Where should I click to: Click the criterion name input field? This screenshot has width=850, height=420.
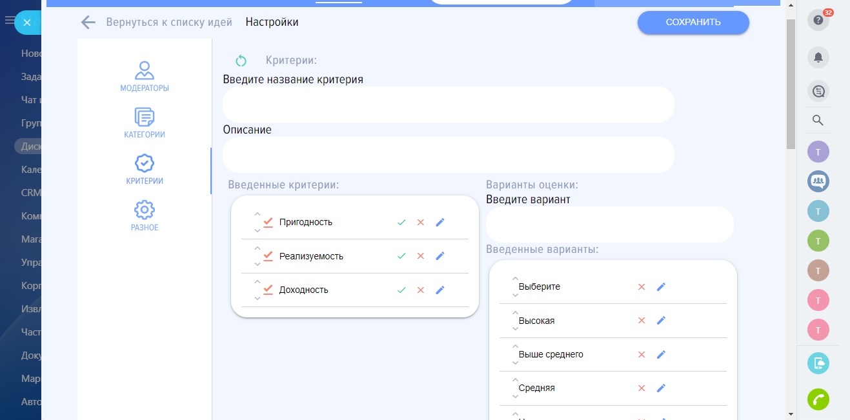448,105
